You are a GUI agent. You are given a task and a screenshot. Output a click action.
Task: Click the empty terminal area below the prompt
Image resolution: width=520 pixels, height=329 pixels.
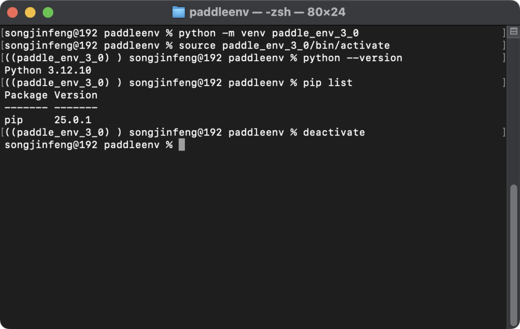pyautogui.click(x=254, y=228)
